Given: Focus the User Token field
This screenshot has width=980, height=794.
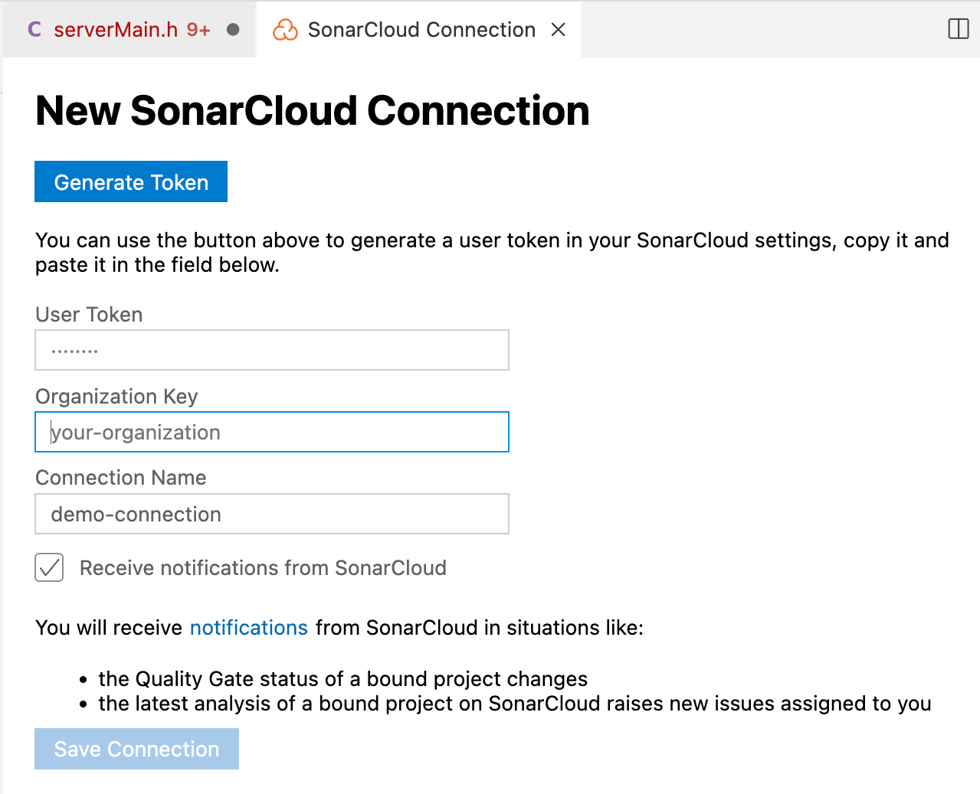Looking at the screenshot, I should point(272,350).
